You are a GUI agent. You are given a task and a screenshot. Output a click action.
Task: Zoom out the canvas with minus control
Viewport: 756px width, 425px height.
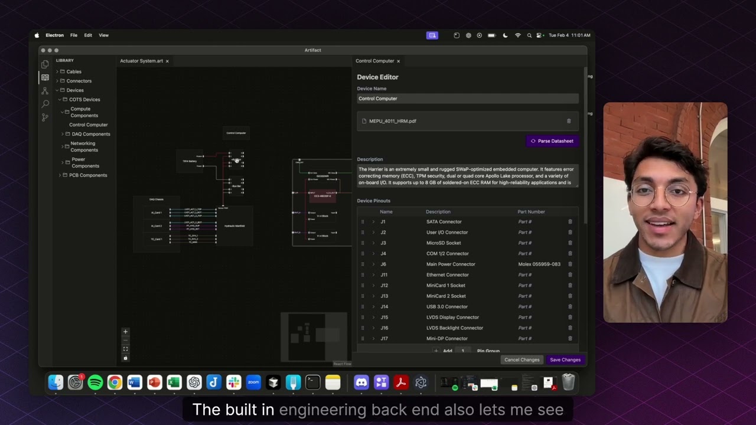pyautogui.click(x=125, y=341)
